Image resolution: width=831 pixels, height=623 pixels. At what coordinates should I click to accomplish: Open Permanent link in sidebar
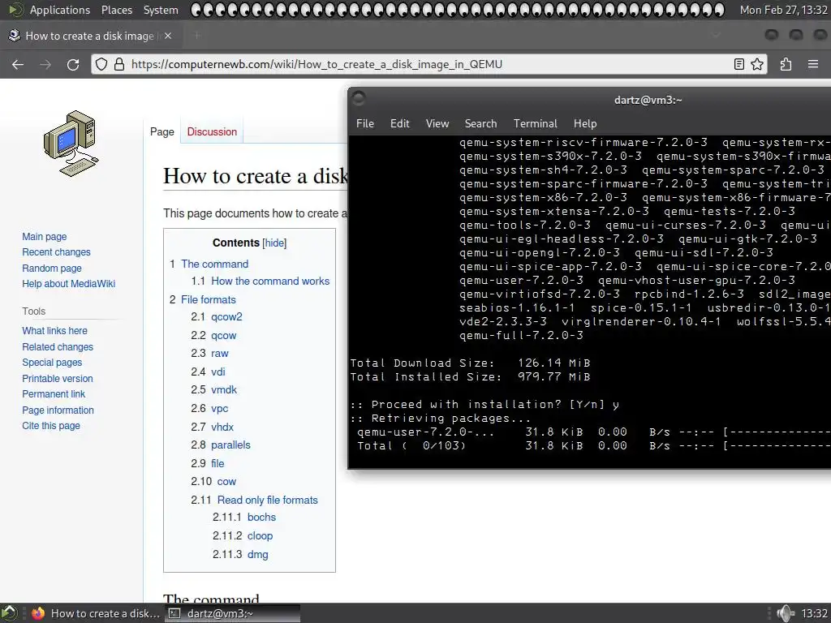click(x=54, y=394)
